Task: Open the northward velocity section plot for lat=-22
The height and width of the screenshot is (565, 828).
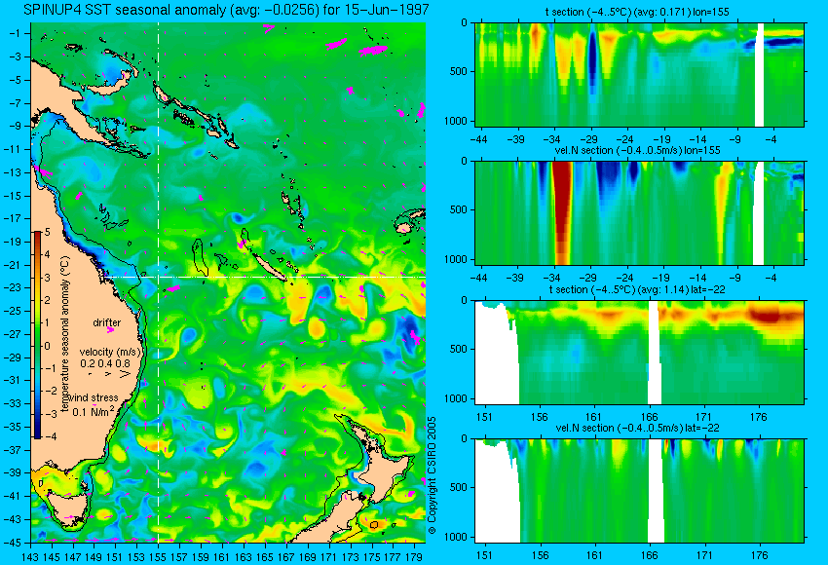Action: point(639,491)
